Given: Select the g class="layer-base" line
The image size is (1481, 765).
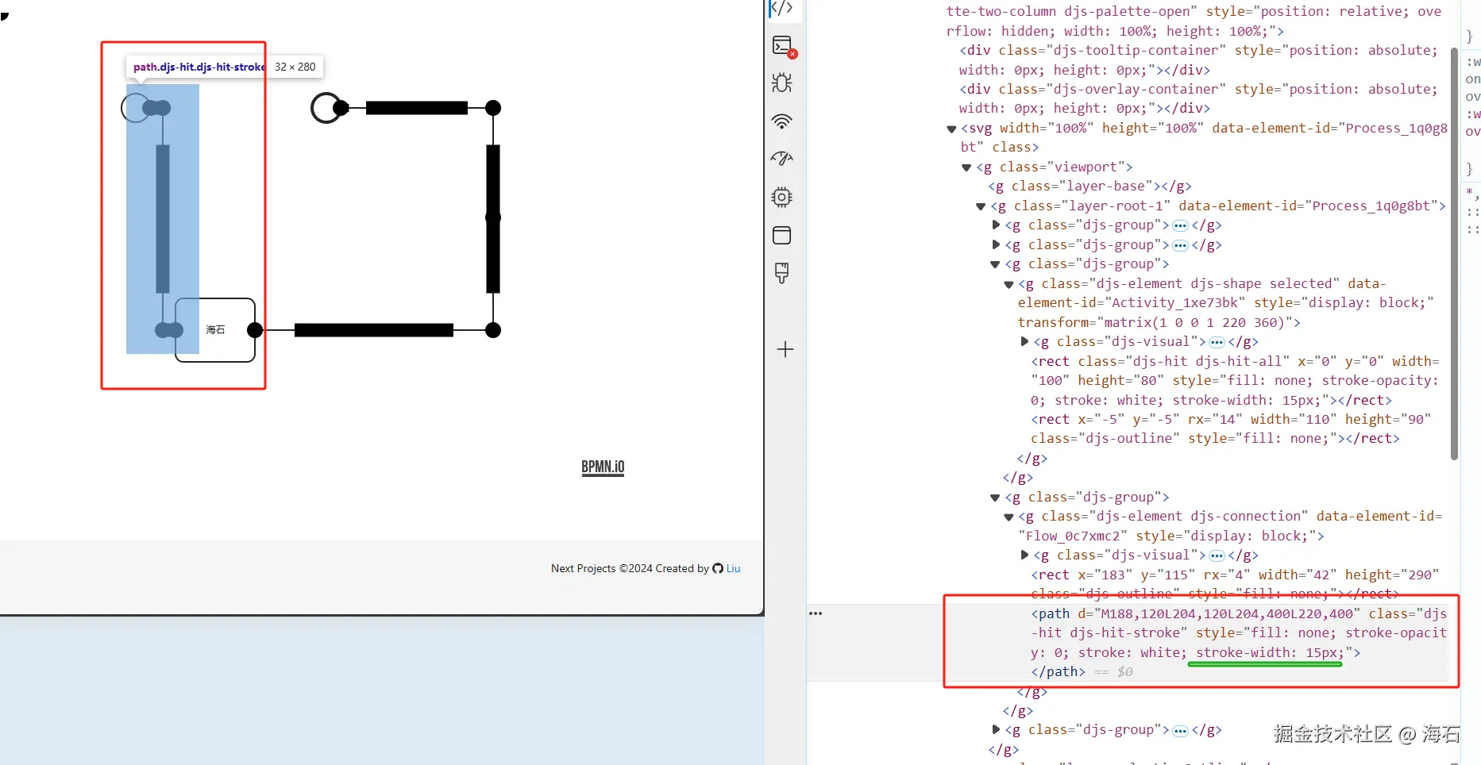Looking at the screenshot, I should (x=1090, y=186).
